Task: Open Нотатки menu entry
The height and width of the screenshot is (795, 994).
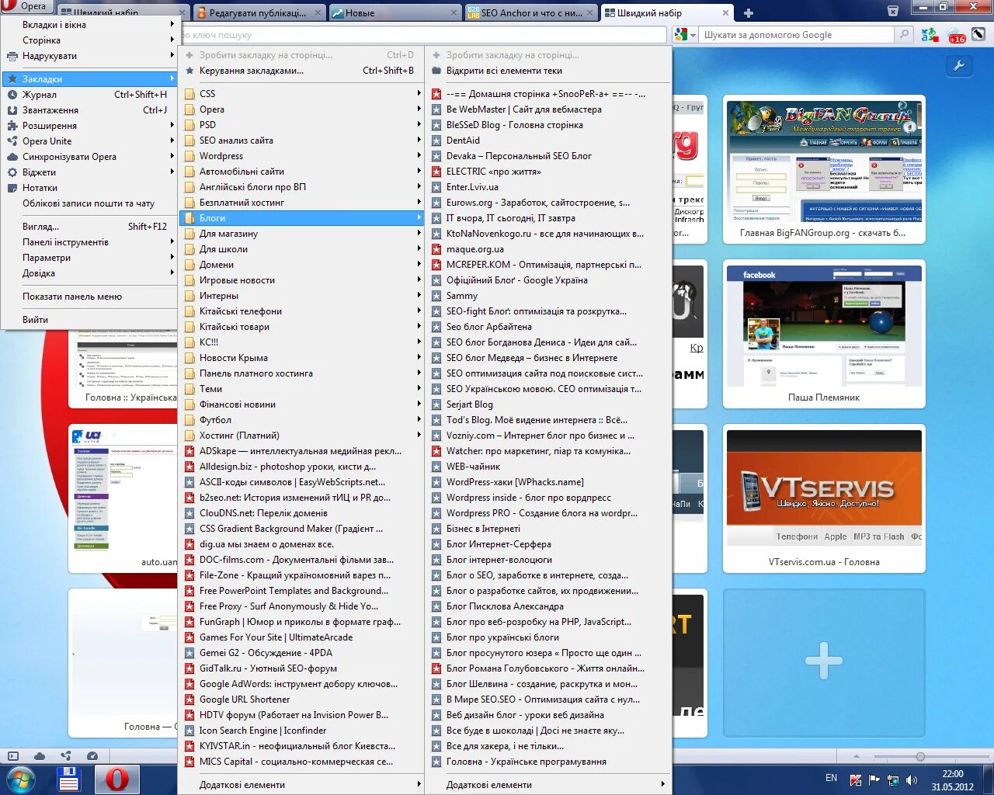Action: pyautogui.click(x=90, y=188)
